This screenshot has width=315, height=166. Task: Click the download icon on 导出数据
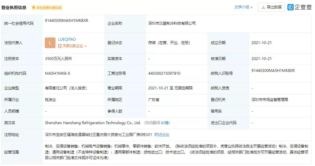point(263,7)
